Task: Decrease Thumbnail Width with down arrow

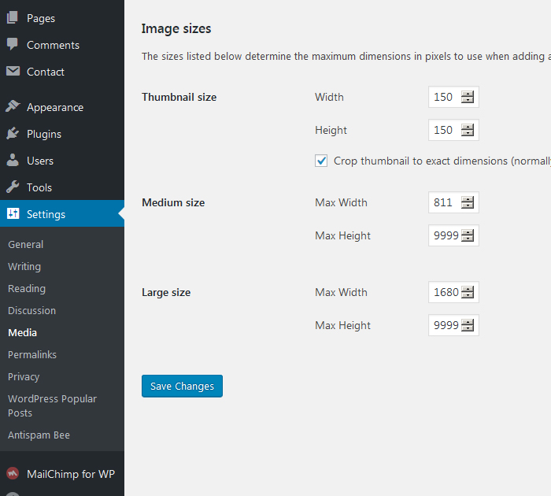Action: [468, 100]
